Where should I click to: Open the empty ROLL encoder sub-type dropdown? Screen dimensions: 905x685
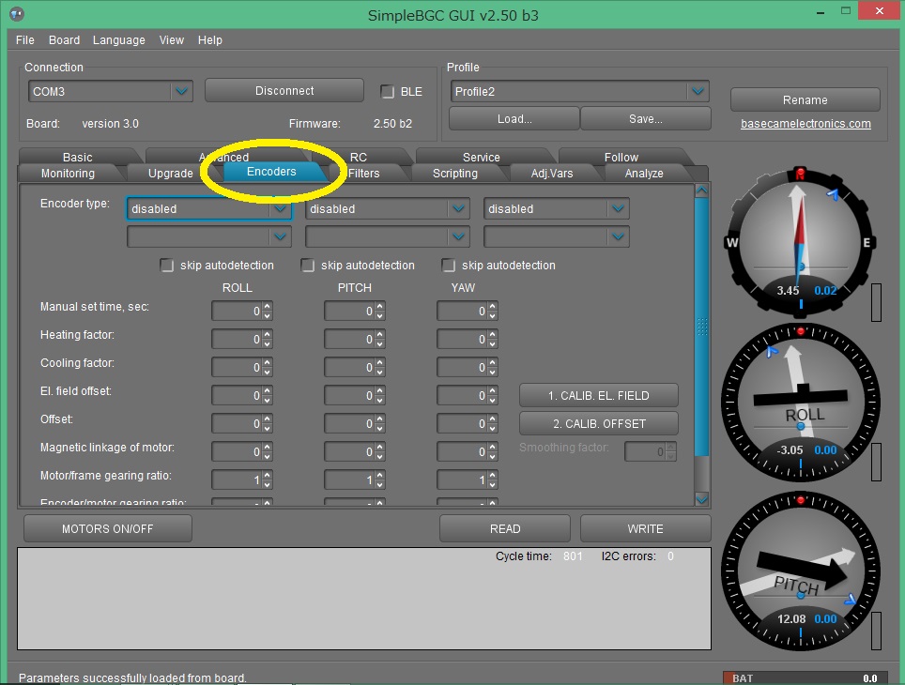pos(209,236)
